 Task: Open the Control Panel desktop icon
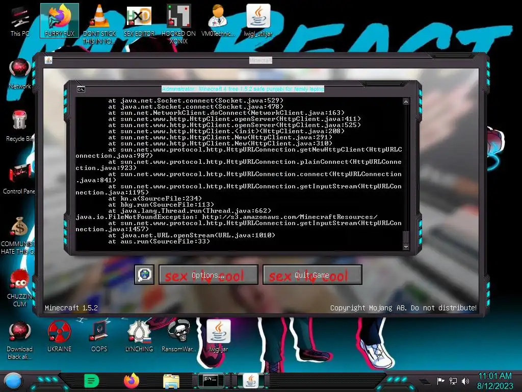tap(20, 179)
